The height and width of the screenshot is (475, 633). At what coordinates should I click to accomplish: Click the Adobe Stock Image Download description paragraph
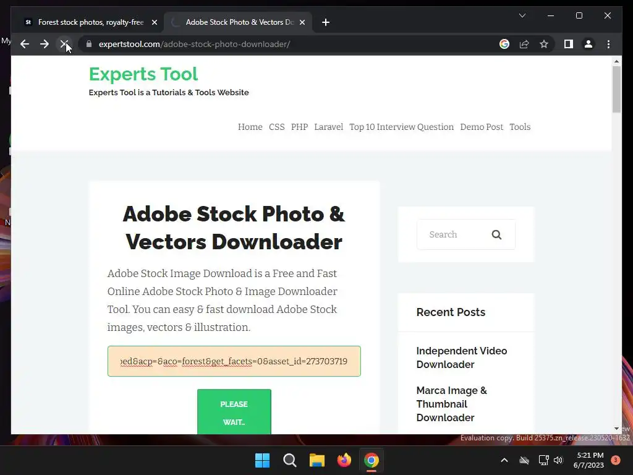tap(222, 300)
